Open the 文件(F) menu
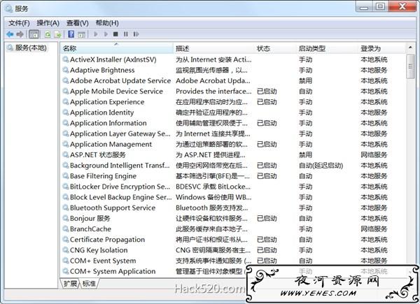420x304 pixels. [x=19, y=23]
